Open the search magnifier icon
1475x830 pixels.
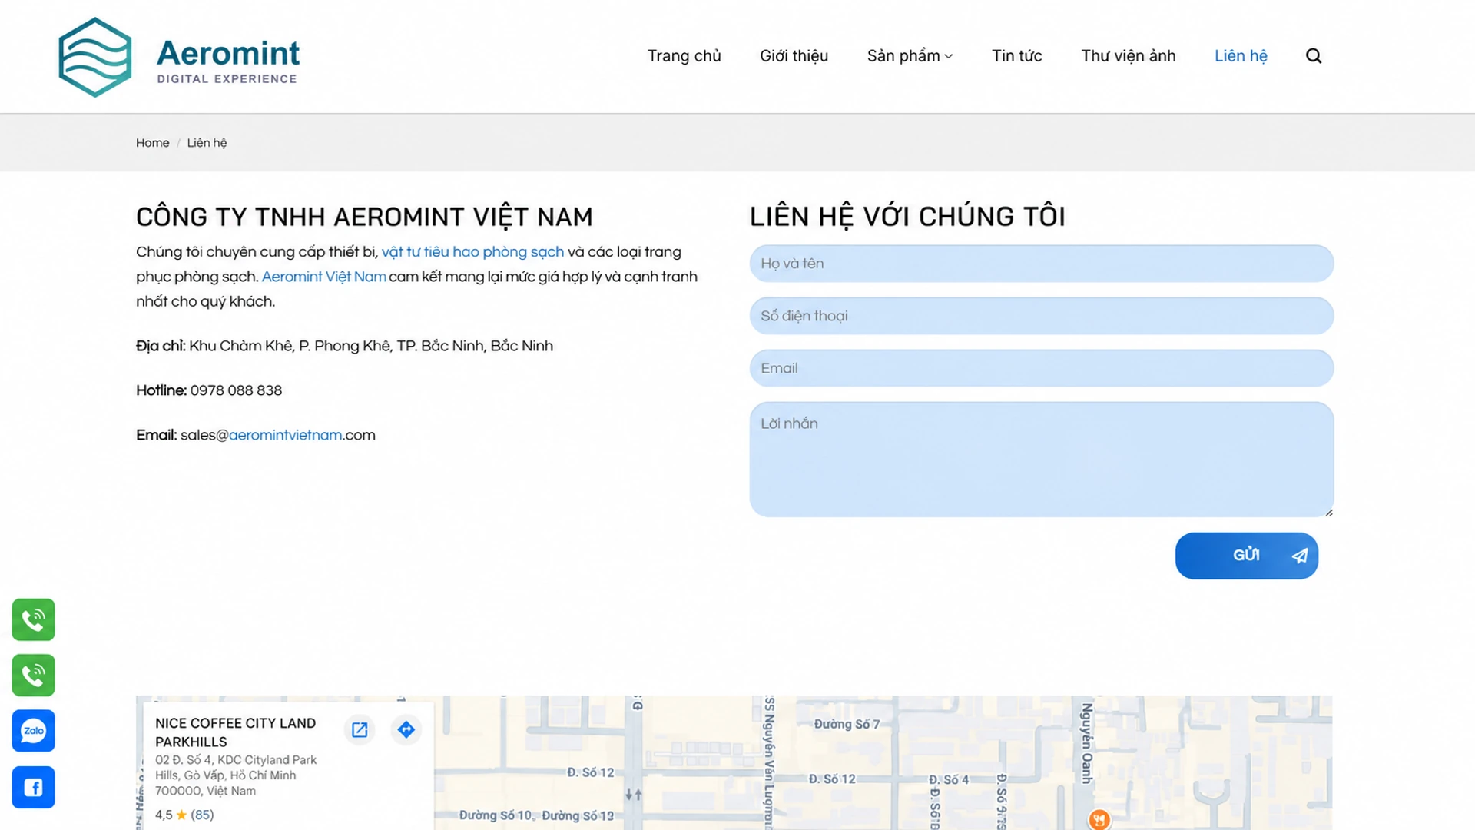1314,56
